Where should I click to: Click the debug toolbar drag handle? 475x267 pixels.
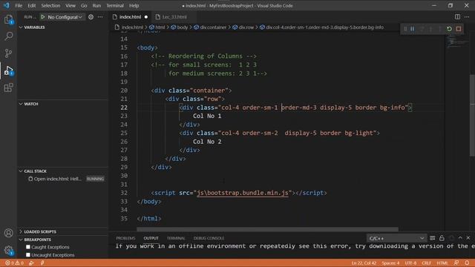tap(405, 29)
